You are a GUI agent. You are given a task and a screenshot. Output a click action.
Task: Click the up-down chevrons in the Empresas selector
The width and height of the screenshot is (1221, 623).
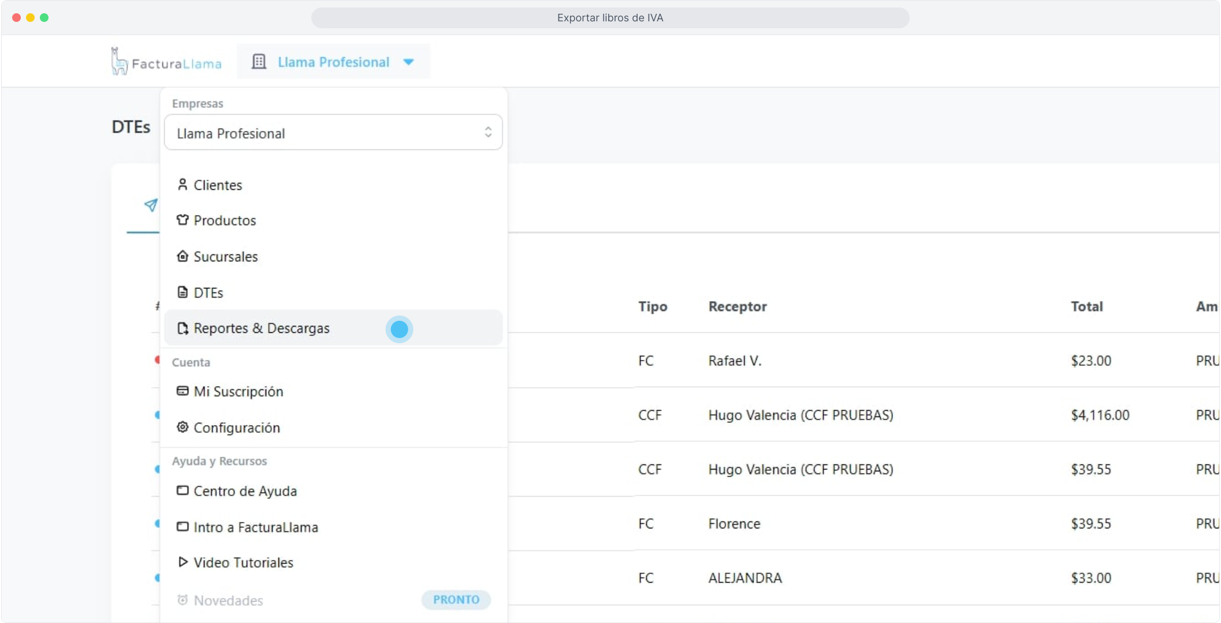(488, 132)
